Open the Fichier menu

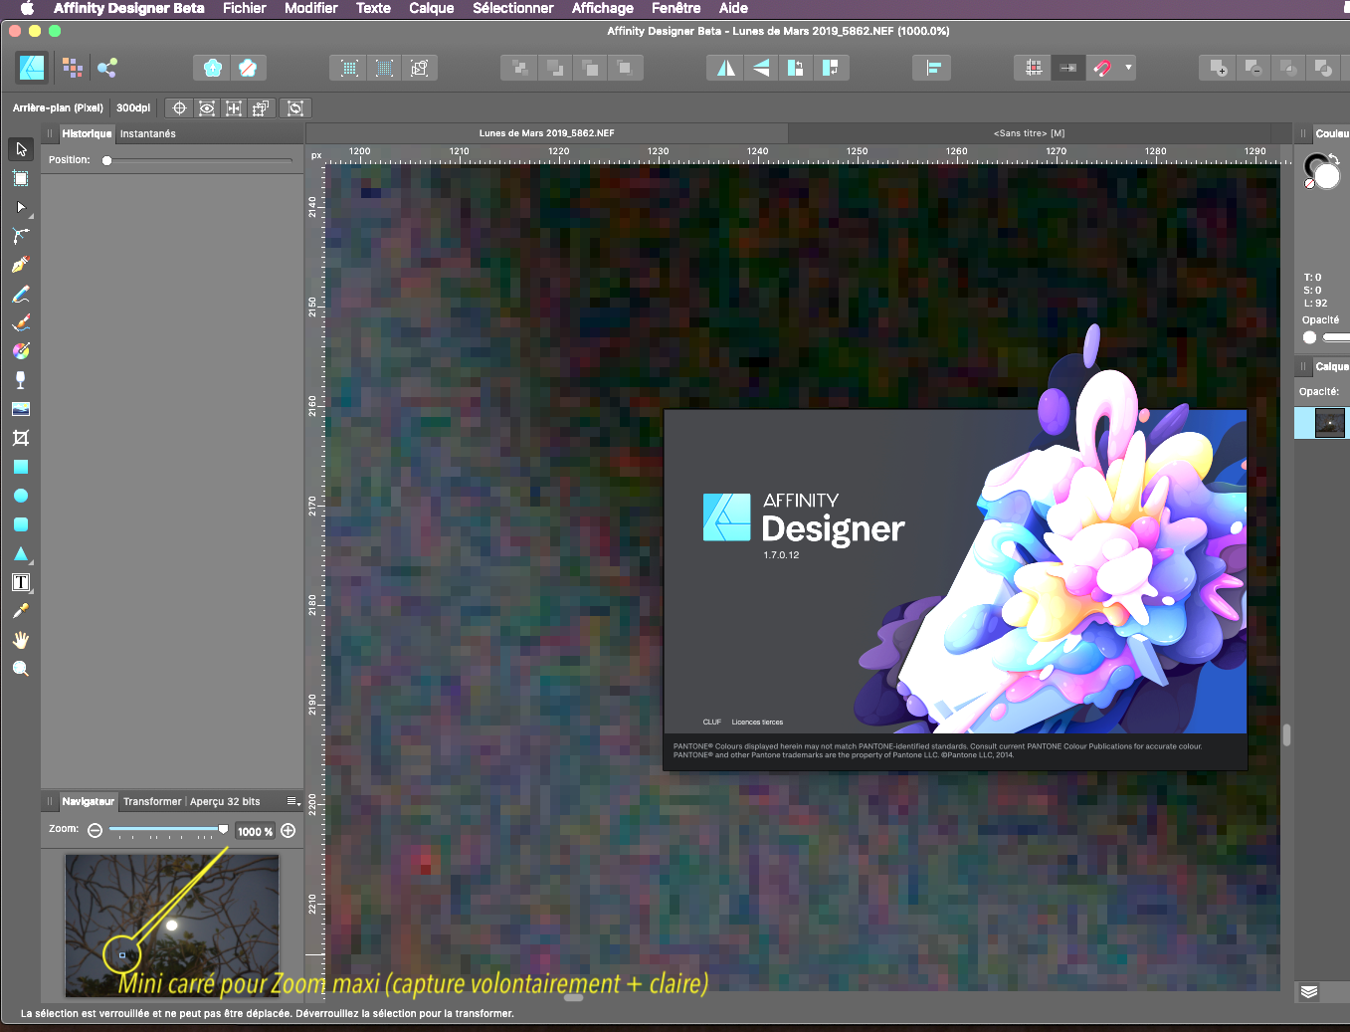pyautogui.click(x=245, y=8)
